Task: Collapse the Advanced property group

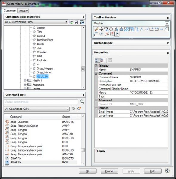Action: pos(96,100)
